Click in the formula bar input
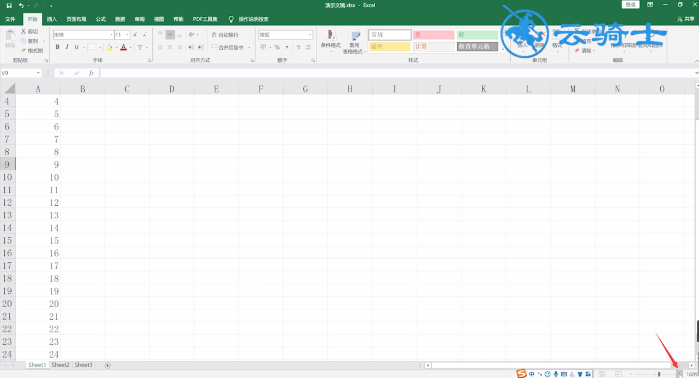The image size is (699, 378). point(397,73)
